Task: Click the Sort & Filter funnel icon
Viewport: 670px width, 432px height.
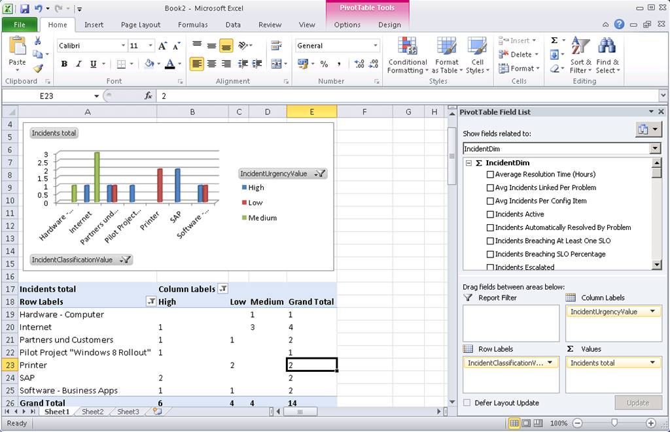Action: point(580,56)
